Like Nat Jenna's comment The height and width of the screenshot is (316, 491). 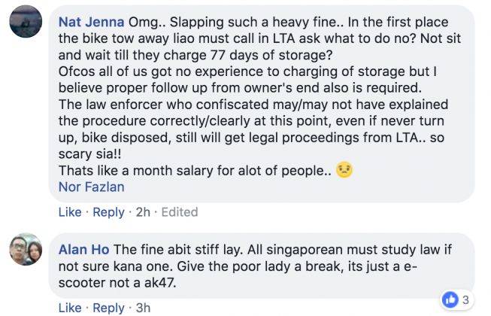pyautogui.click(x=69, y=212)
